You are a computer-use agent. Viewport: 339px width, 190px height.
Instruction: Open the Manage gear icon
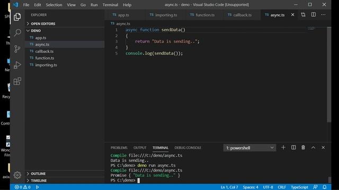click(17, 175)
